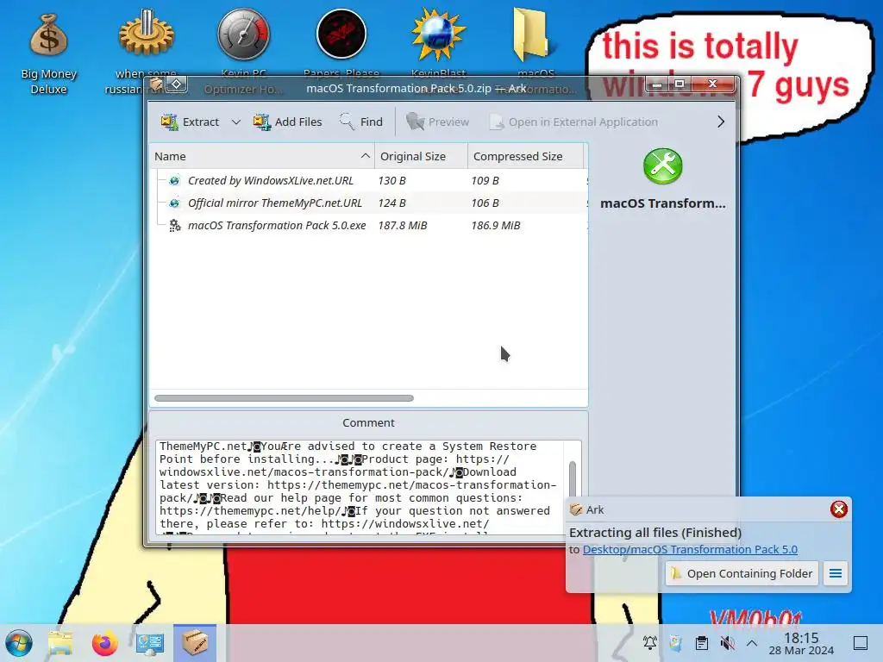Click the tray icon next to bell
The image size is (883, 662).
point(676,643)
